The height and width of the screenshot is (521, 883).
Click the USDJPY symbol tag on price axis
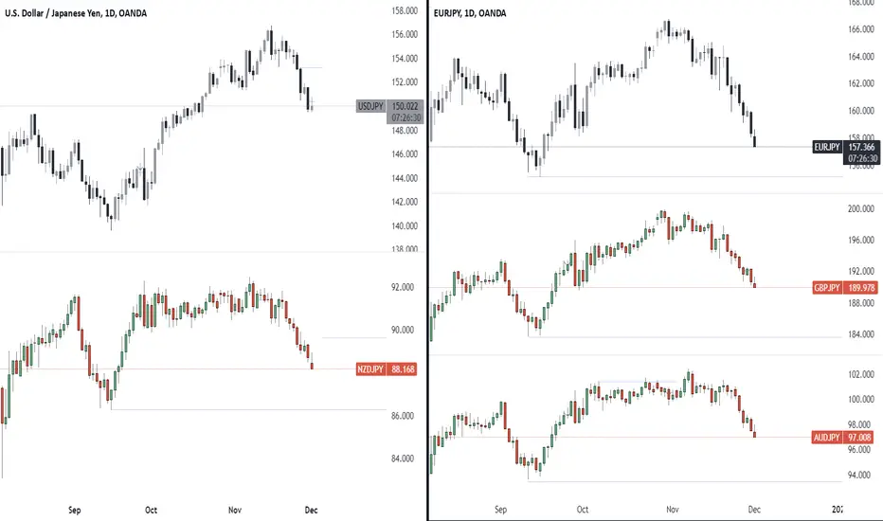370,106
